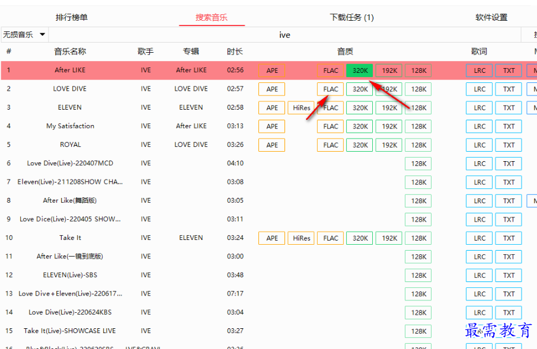Get LRC lyrics for Love Dice(Live)-220405 SHOW...

[x=480, y=220]
